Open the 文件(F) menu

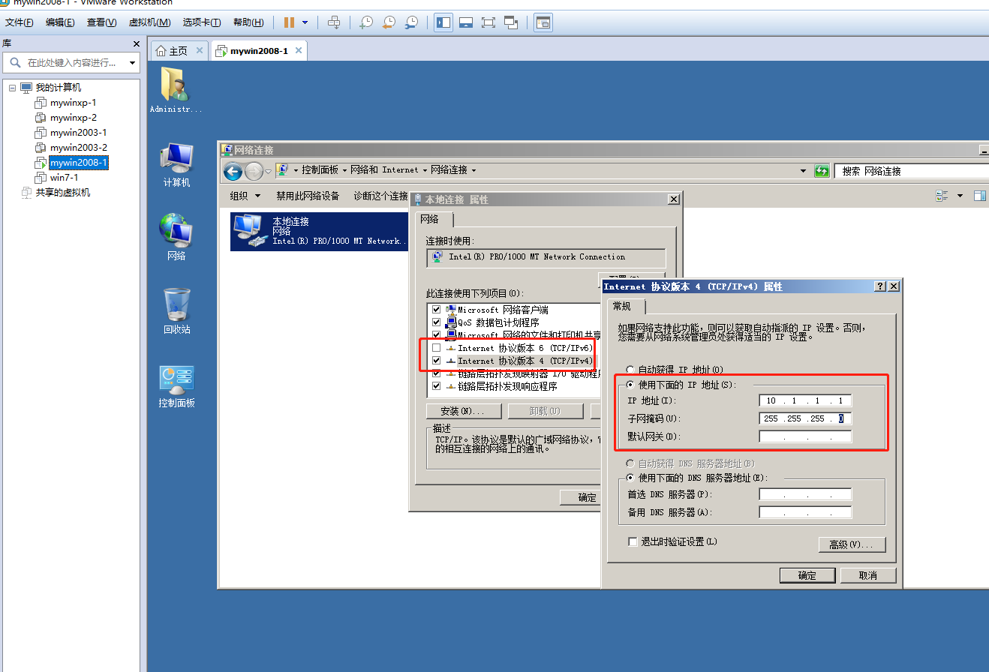tap(20, 22)
